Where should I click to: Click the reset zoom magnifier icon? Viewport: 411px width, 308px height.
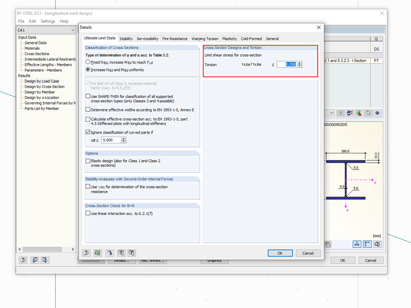(x=377, y=244)
